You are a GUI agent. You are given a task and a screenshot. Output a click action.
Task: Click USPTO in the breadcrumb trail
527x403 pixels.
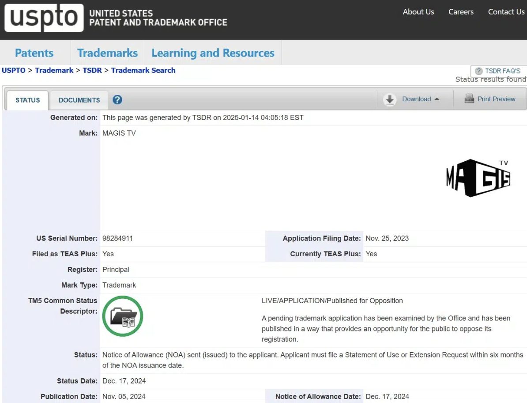14,71
